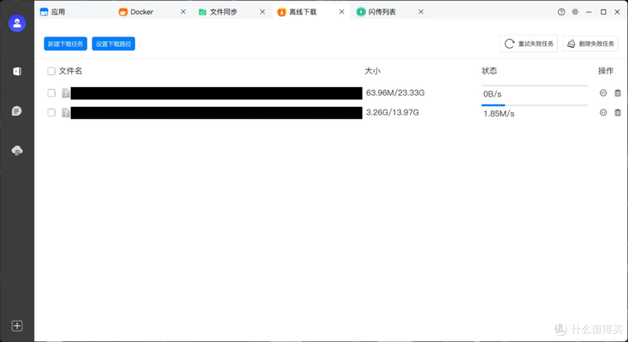Open the chat message sidebar icon
Screen dimensions: 628x342
pos(17,111)
